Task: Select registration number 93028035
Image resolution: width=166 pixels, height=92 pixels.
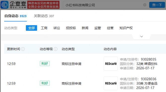Action: (148, 59)
